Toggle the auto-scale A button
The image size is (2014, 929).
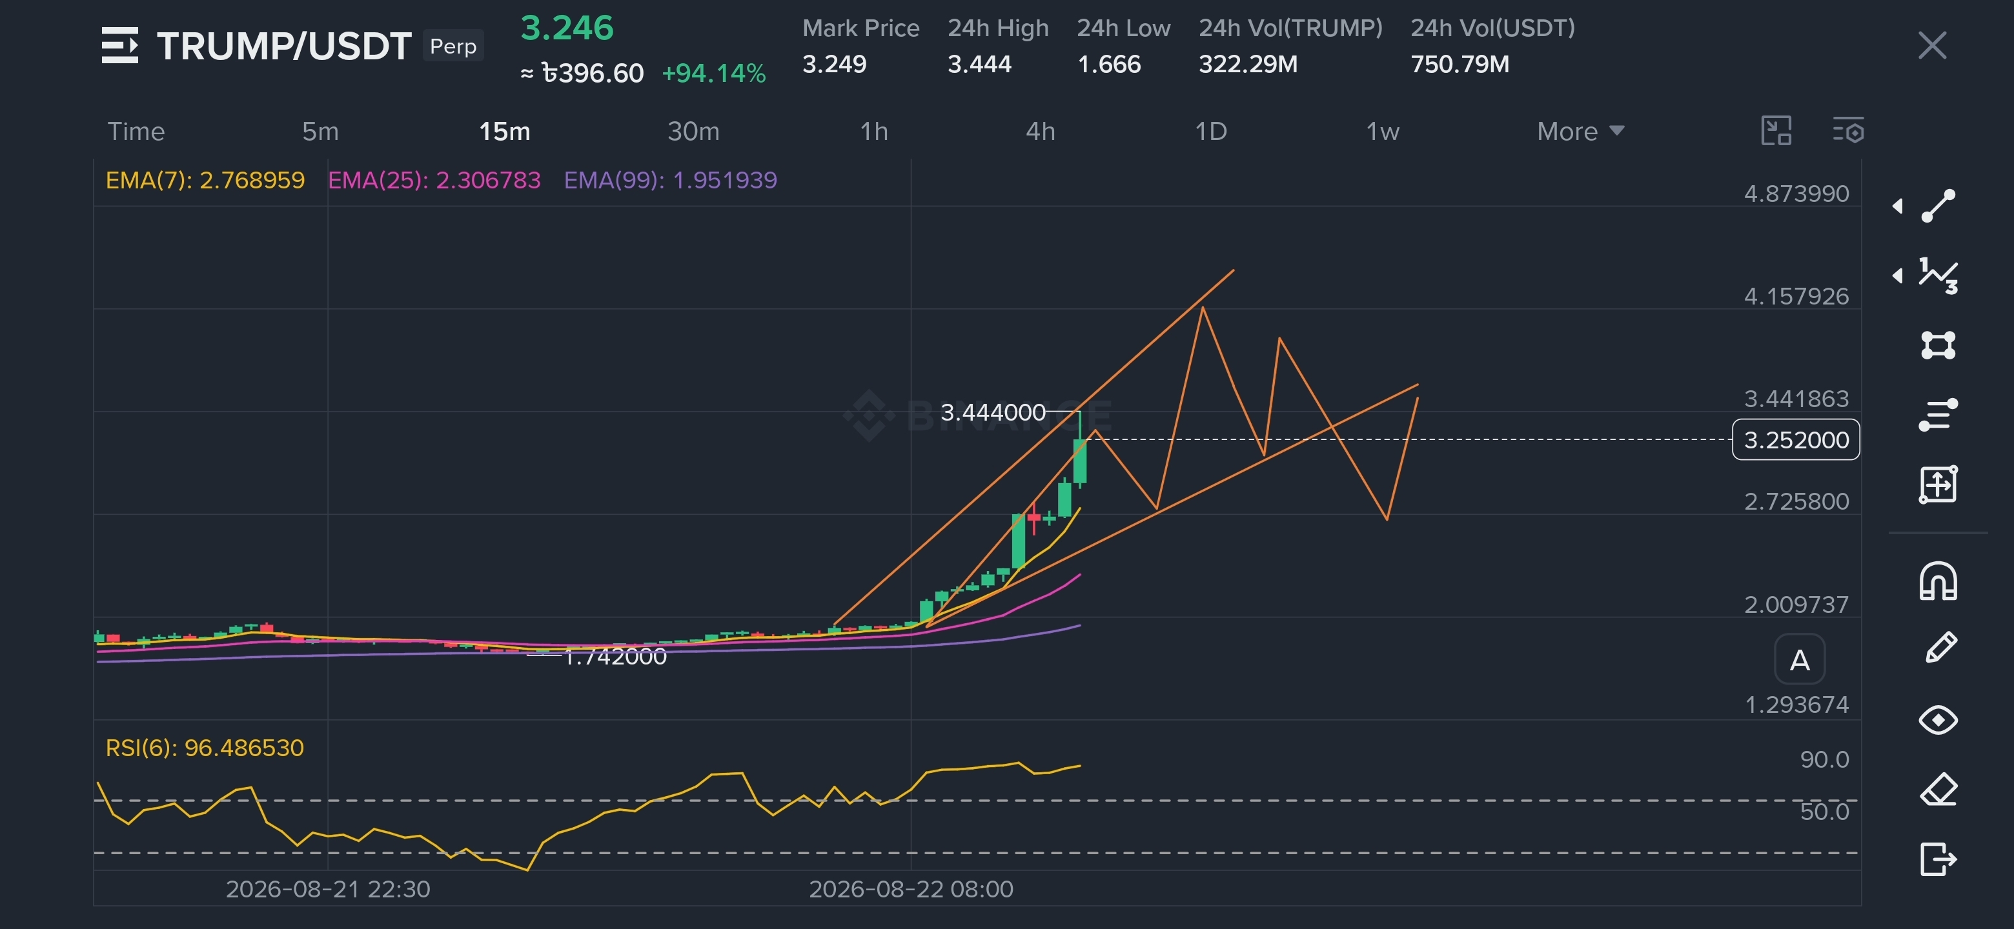pos(1799,659)
